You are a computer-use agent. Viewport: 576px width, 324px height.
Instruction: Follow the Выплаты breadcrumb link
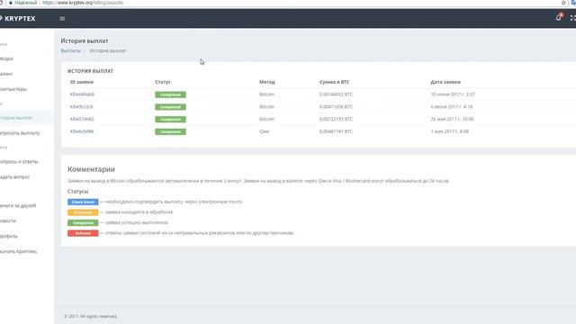71,50
